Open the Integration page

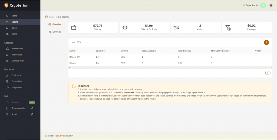[x=20, y=87]
